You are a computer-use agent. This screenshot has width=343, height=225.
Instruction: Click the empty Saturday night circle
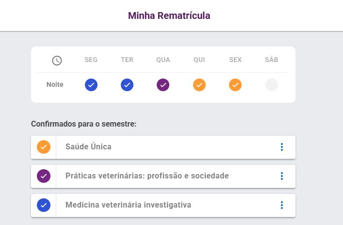(x=272, y=85)
